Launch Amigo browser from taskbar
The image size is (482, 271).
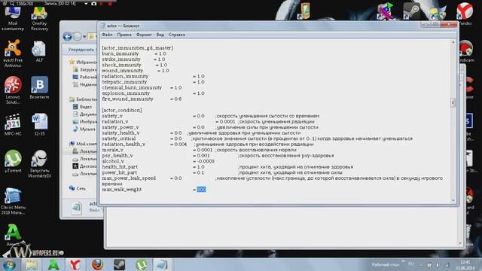pos(53,264)
